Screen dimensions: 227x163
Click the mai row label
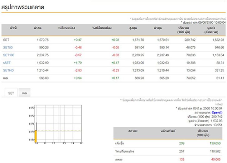pos(6,78)
